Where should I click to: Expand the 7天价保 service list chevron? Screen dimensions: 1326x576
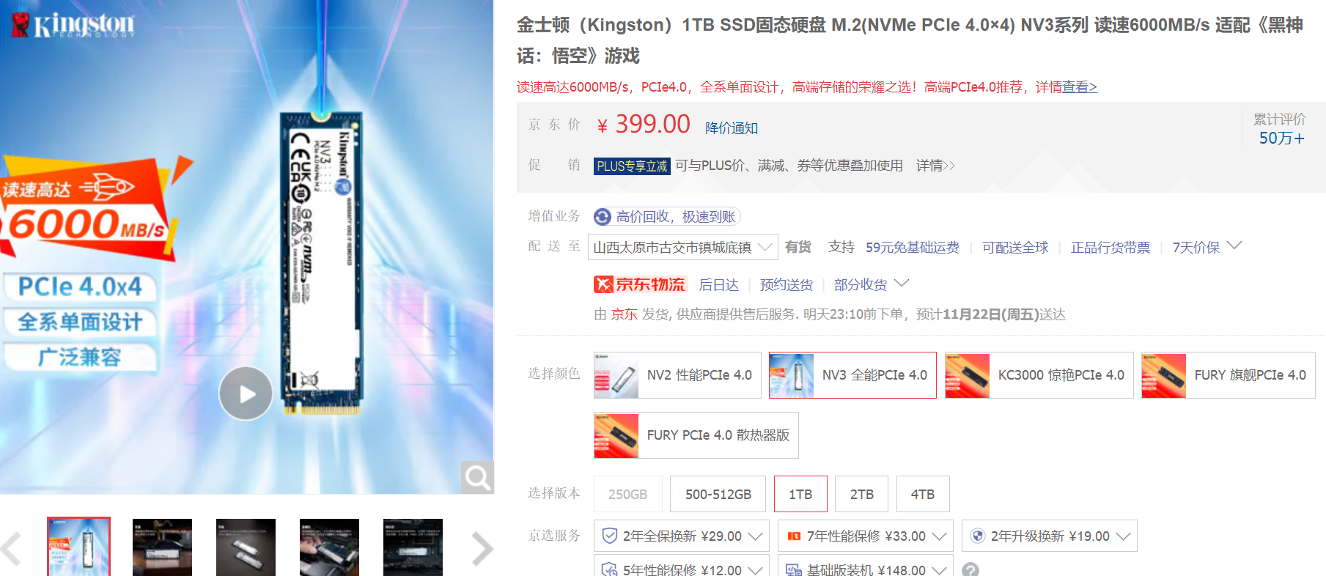pyautogui.click(x=1234, y=246)
